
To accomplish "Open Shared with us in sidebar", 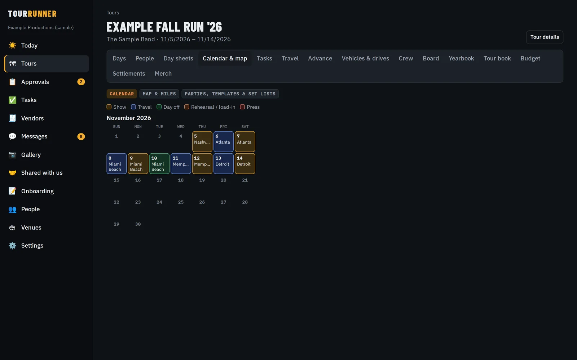I will 47,173.
